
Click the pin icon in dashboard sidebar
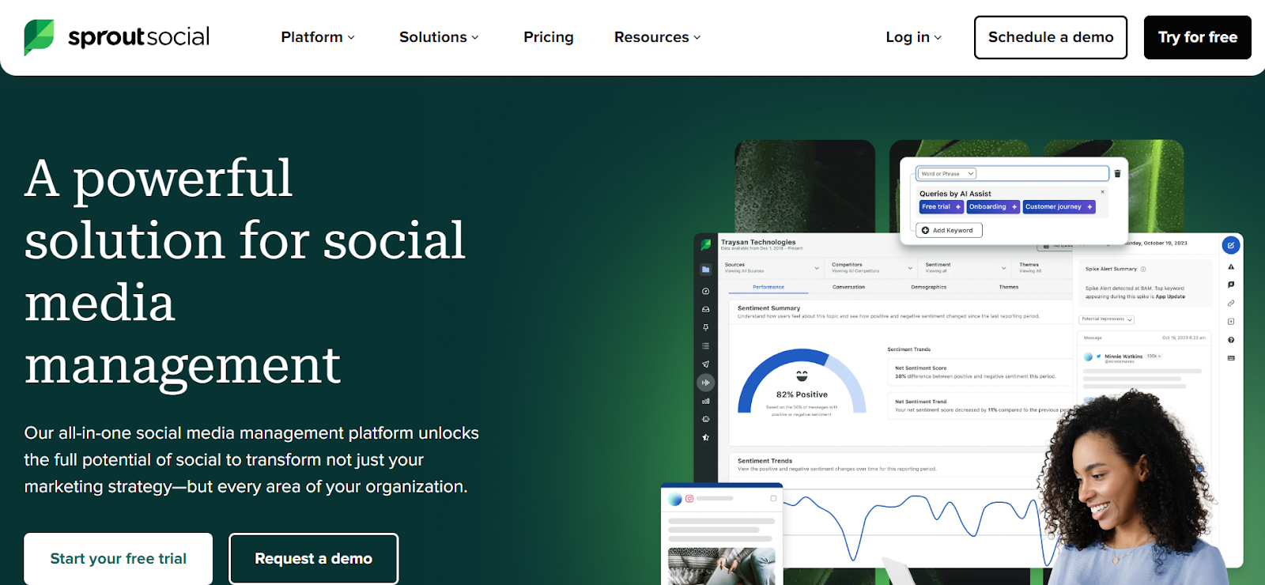click(705, 327)
